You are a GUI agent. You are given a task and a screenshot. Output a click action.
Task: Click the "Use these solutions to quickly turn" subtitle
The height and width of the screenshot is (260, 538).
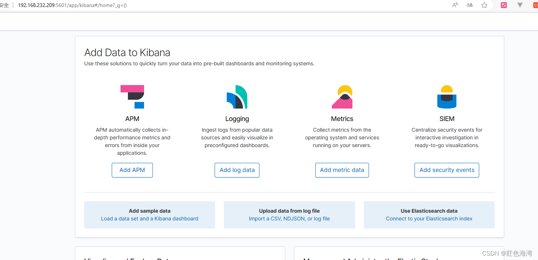[x=199, y=63]
